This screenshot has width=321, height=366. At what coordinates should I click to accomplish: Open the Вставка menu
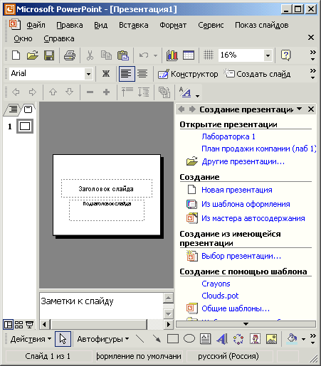coord(134,25)
